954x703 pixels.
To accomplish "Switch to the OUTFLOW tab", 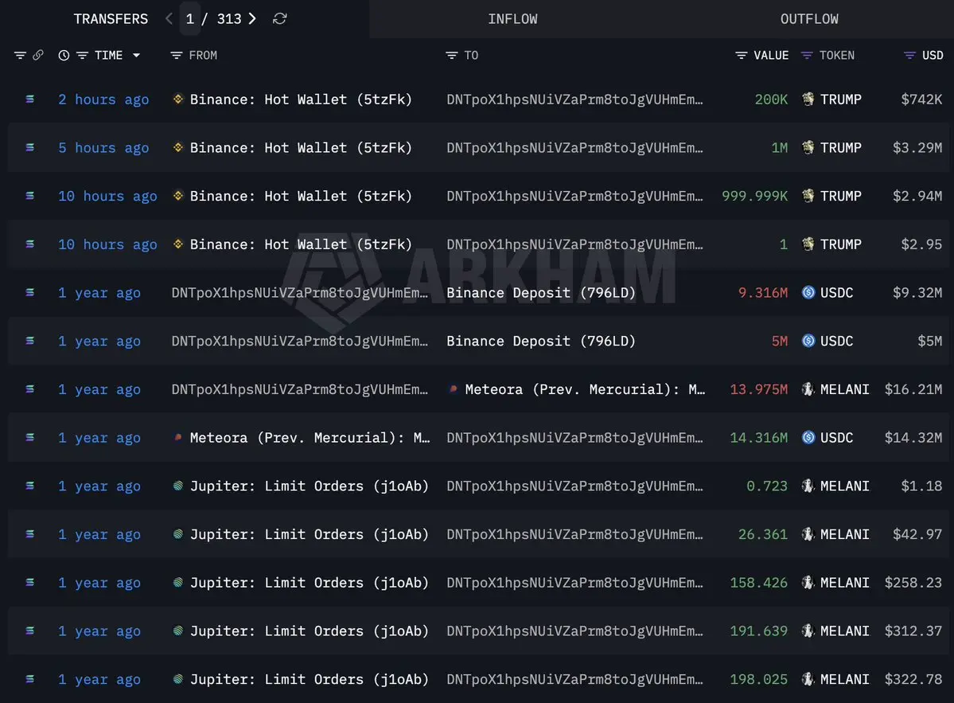I will (x=809, y=19).
